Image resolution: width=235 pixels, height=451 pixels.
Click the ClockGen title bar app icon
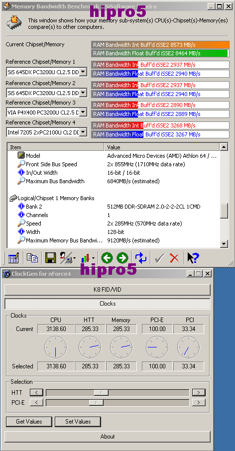coord(6,274)
